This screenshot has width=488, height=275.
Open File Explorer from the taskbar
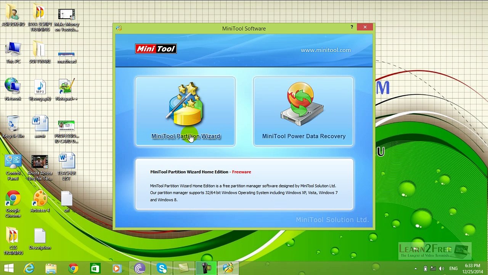point(51,268)
